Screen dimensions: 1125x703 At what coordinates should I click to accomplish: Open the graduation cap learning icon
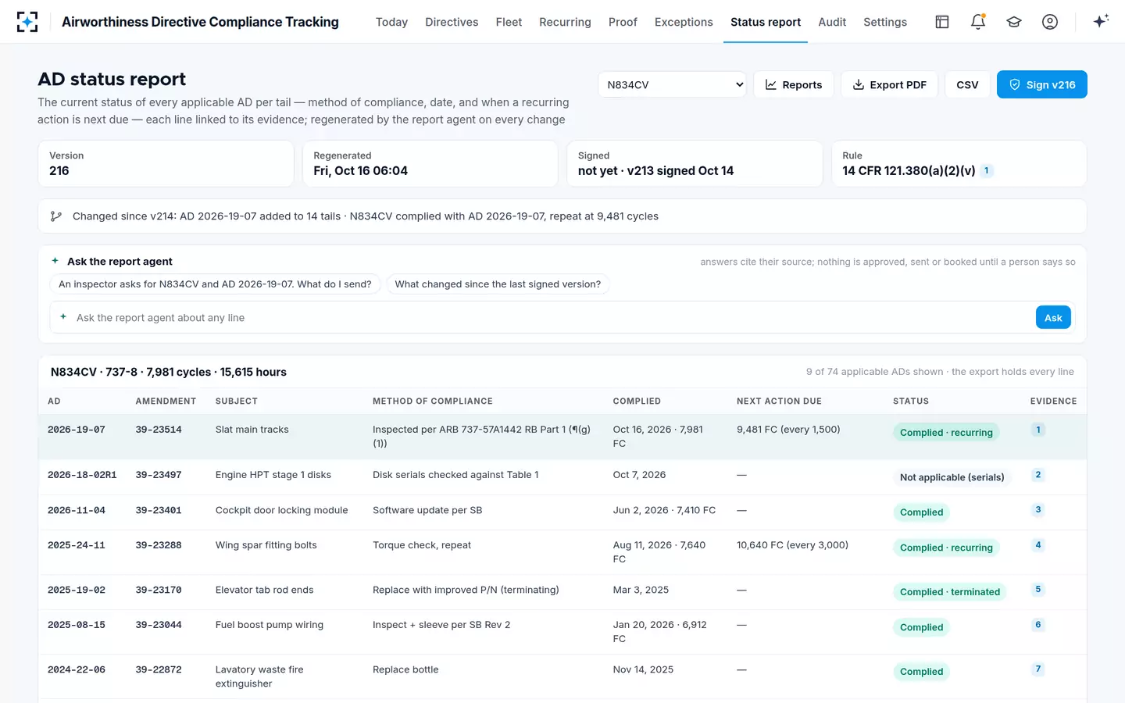pos(1014,22)
